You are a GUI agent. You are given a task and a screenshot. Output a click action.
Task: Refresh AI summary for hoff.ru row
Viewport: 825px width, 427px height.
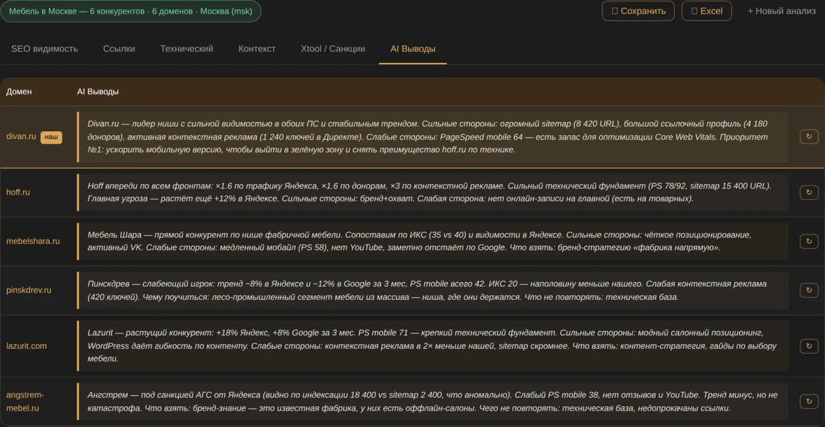click(x=808, y=192)
